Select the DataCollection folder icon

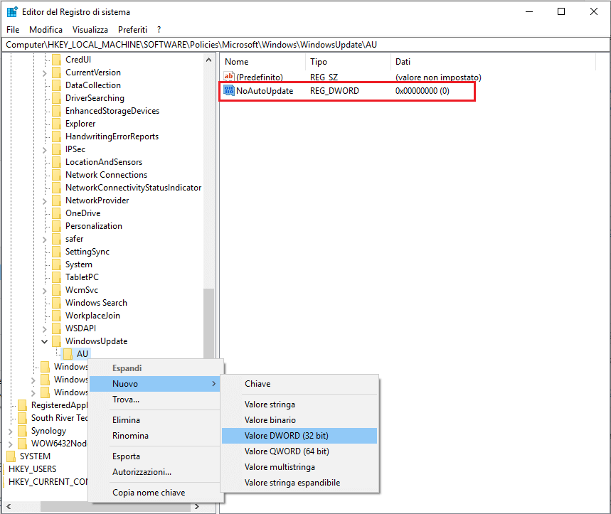(56, 85)
